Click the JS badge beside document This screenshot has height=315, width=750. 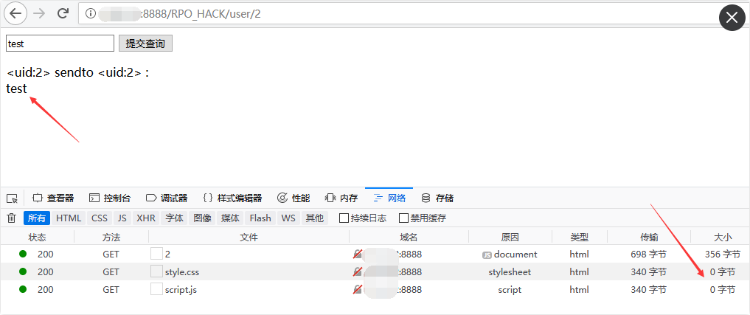(487, 255)
